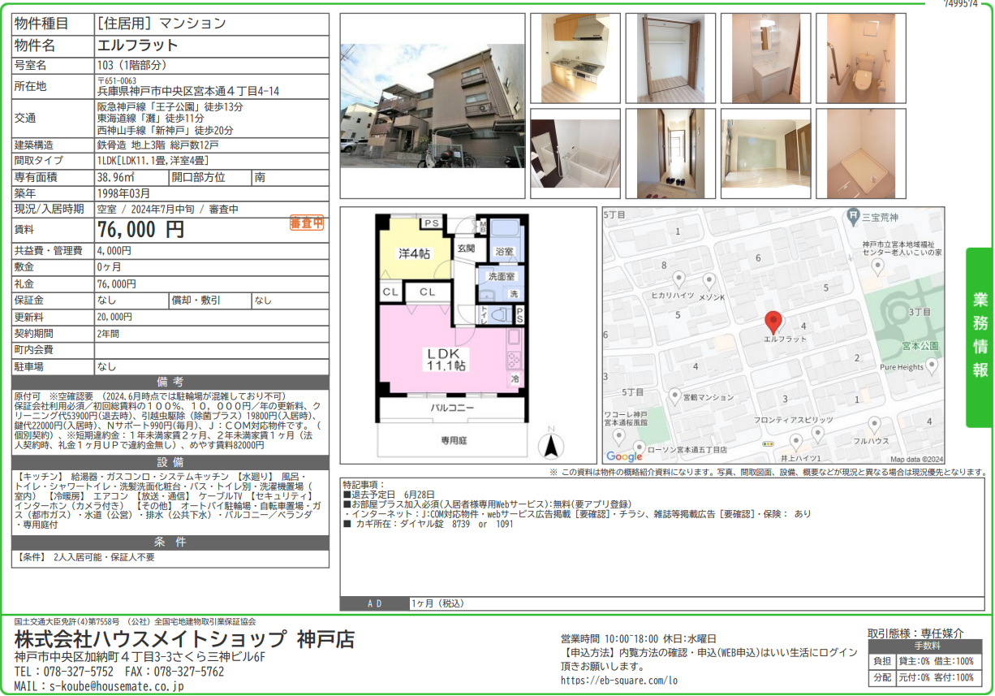Click the 1LDK[LDK11.1畳,洋室4畳] layout value
Screen dimensions: 995x696
pos(153,161)
